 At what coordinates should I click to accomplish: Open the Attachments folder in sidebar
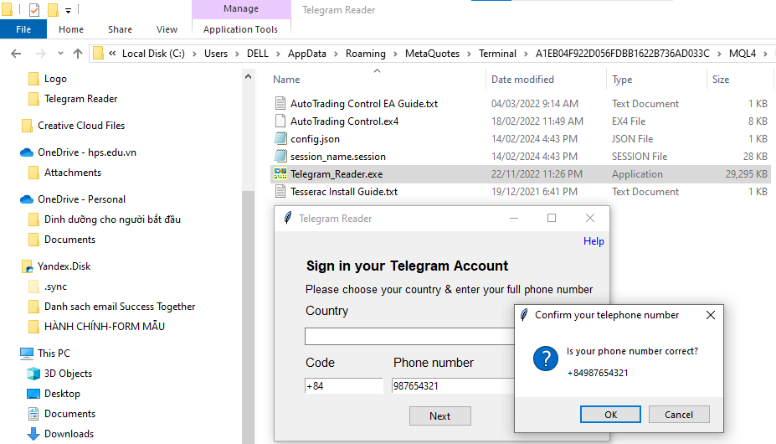coord(73,173)
